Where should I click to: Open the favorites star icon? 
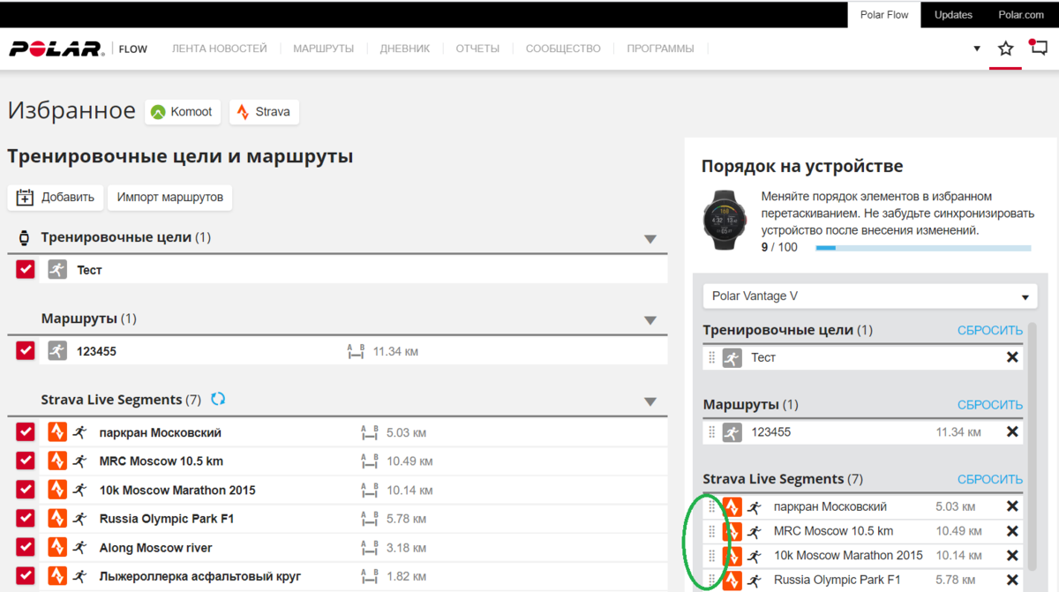coord(1005,49)
